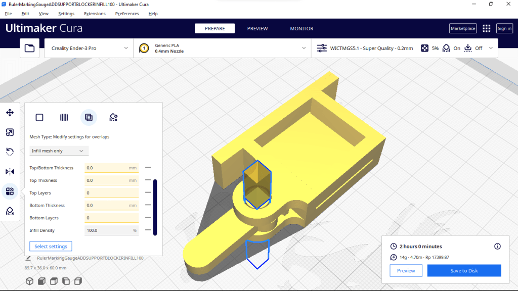Screen dimensions: 518x291
Task: Open the Infill mesh only dropdown
Action: [59, 151]
